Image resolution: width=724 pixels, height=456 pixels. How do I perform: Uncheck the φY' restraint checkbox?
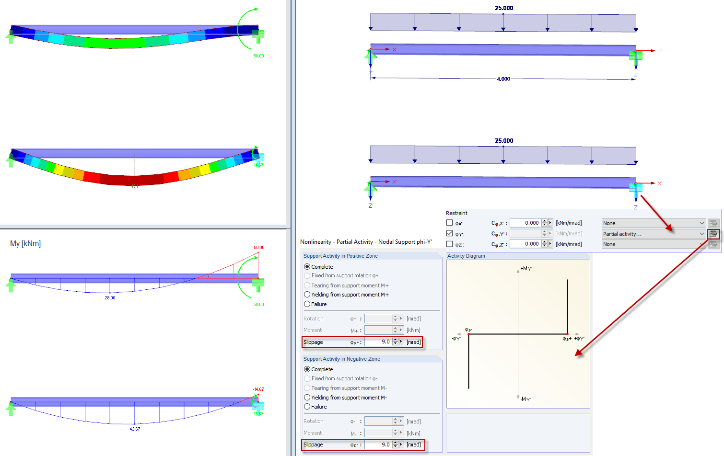(449, 233)
